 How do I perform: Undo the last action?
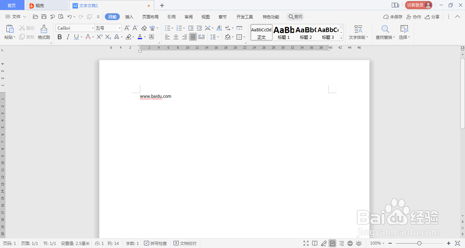[x=69, y=17]
